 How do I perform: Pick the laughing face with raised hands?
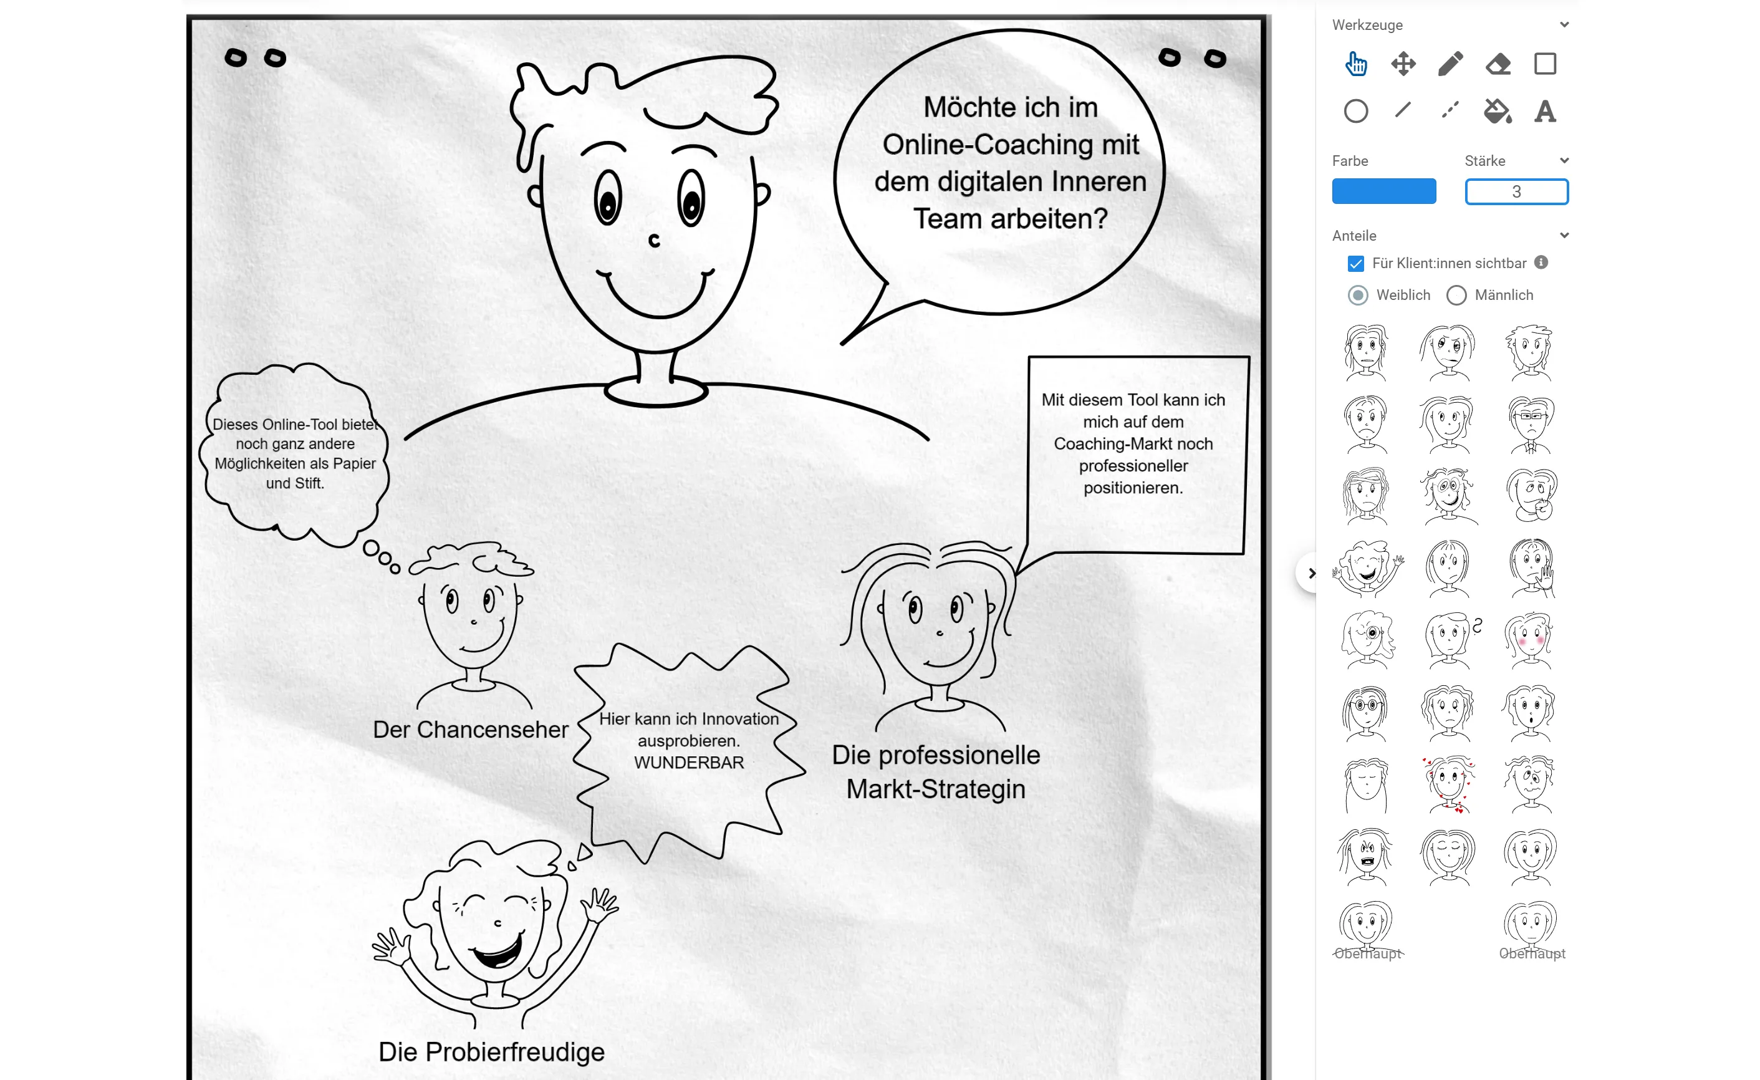tap(1367, 569)
